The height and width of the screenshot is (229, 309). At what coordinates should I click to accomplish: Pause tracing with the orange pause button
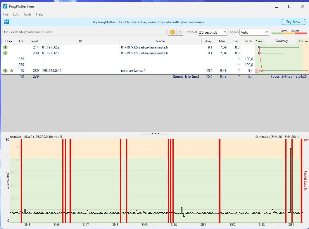(x=172, y=32)
